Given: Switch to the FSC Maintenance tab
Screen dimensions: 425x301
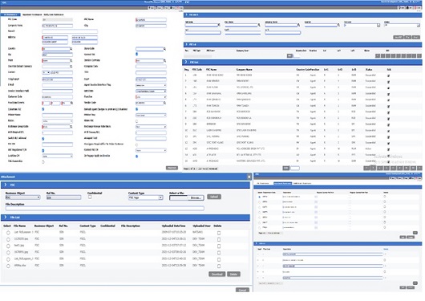Looking at the screenshot, I should click(x=10, y=14).
